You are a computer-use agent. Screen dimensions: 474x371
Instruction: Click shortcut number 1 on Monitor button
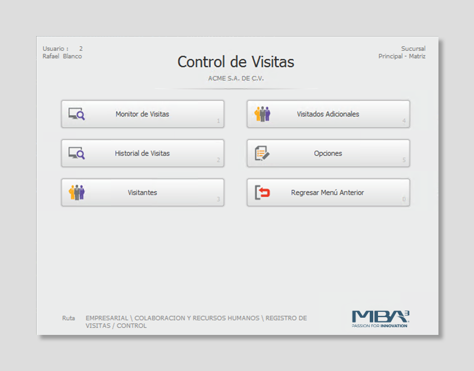pyautogui.click(x=218, y=121)
